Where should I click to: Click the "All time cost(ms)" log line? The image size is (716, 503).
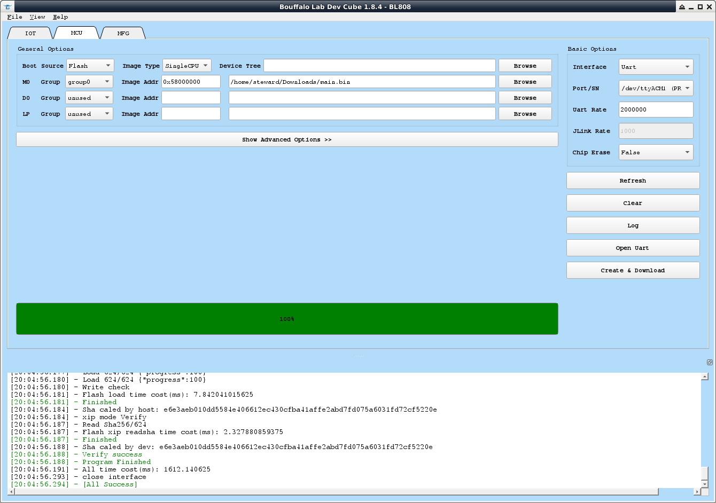pos(111,469)
